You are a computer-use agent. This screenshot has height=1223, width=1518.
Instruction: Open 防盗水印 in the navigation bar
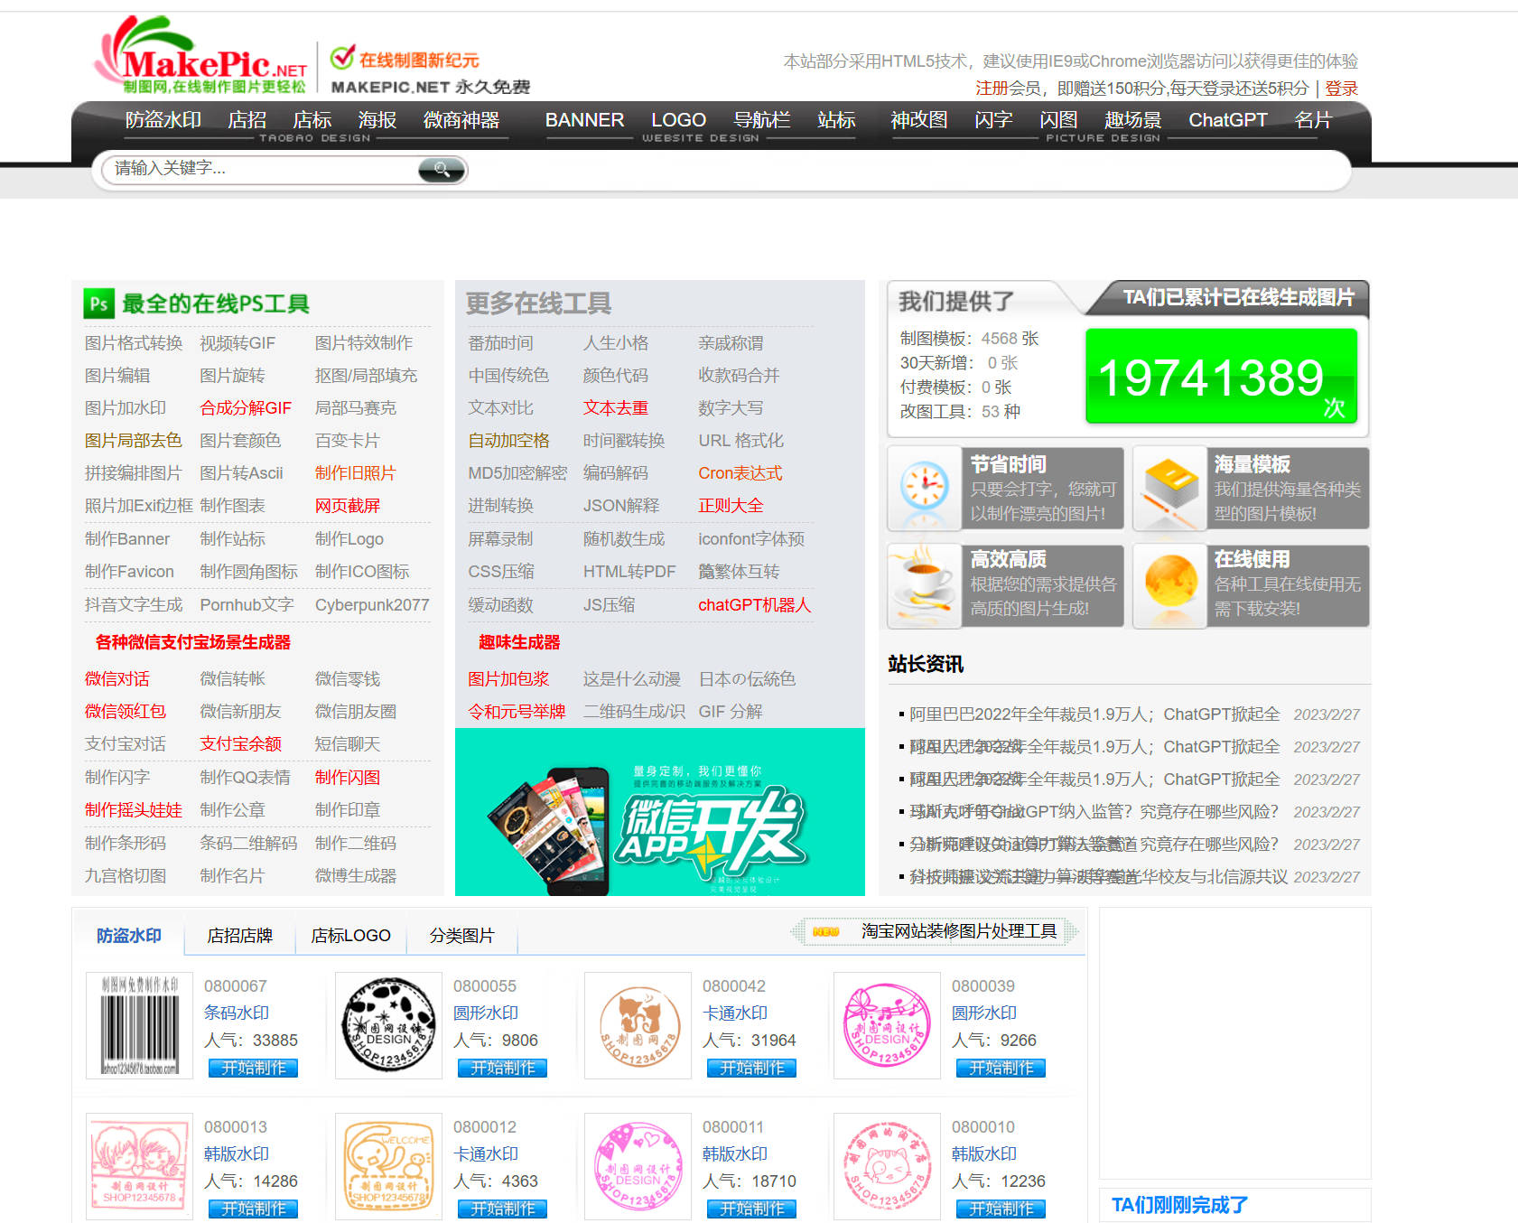pos(163,120)
